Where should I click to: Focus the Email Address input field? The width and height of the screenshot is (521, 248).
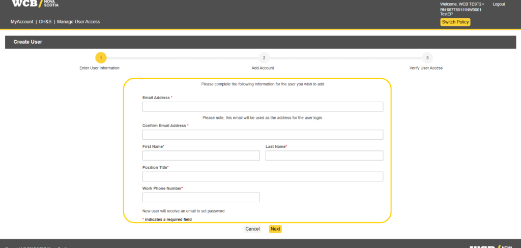[263, 107]
